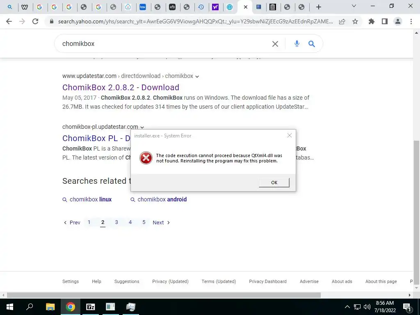Click OK in the System Error dialog
This screenshot has width=420, height=315.
[274, 183]
